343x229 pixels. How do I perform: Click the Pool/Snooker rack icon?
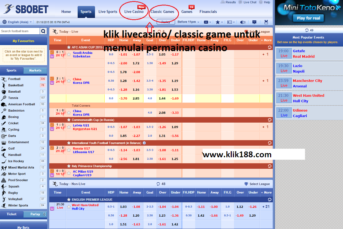tap(4, 180)
